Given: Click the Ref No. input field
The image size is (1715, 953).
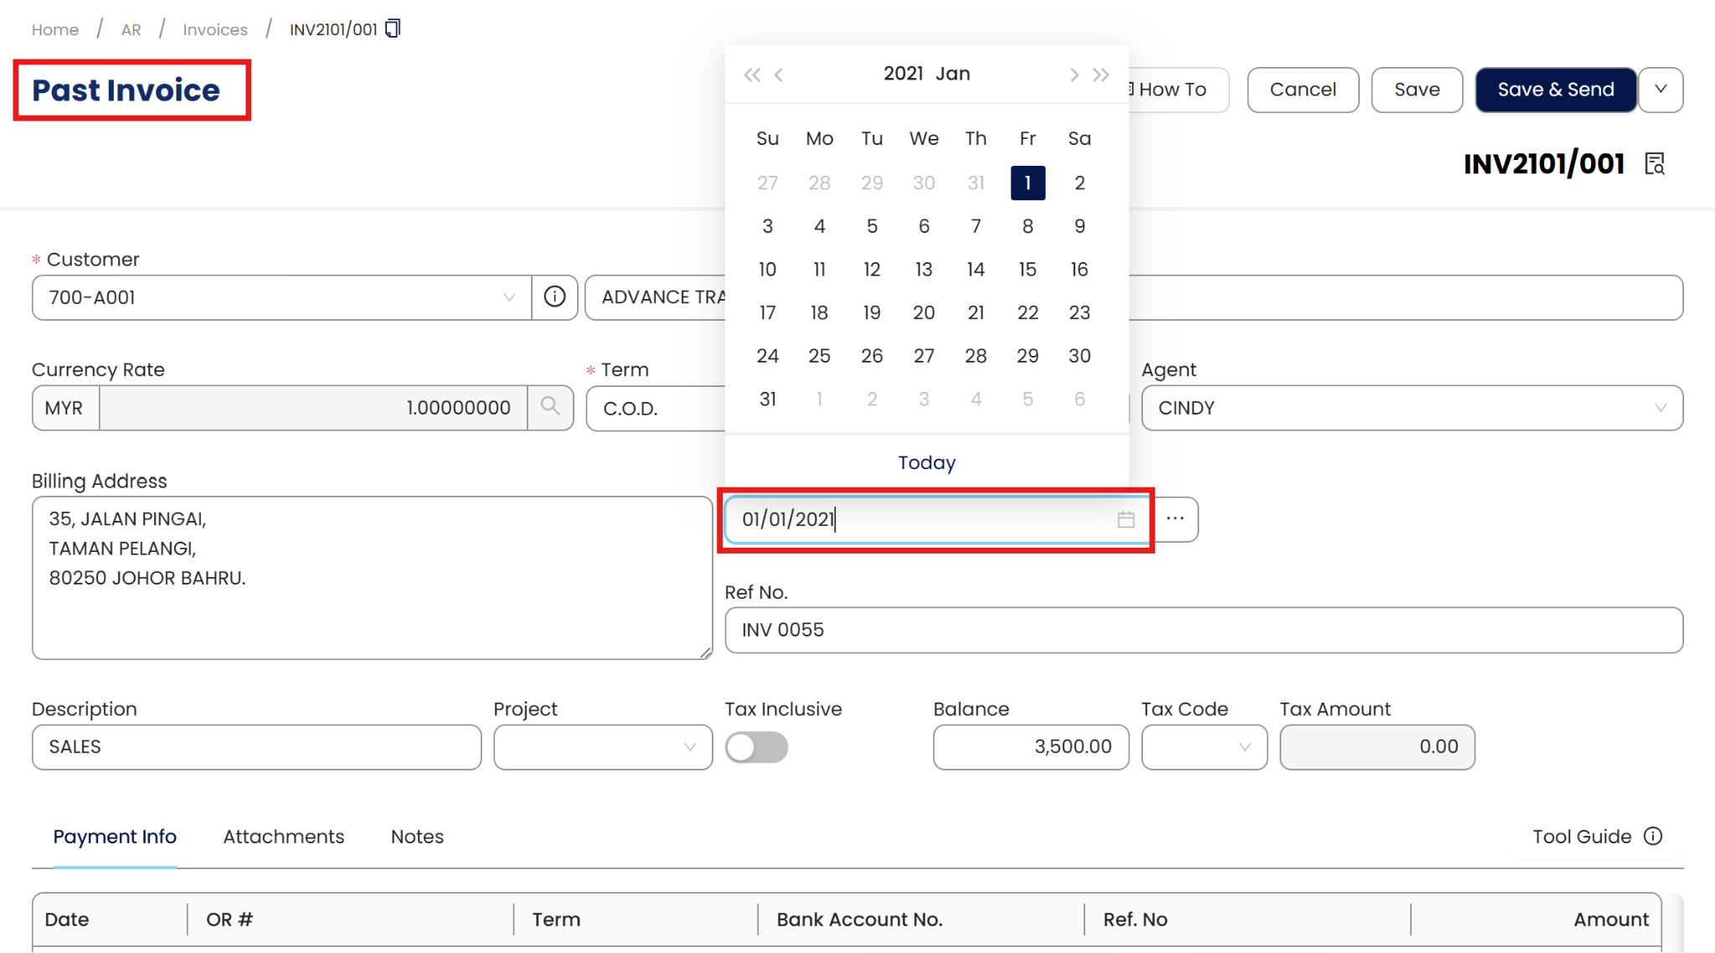Looking at the screenshot, I should click(x=1203, y=630).
